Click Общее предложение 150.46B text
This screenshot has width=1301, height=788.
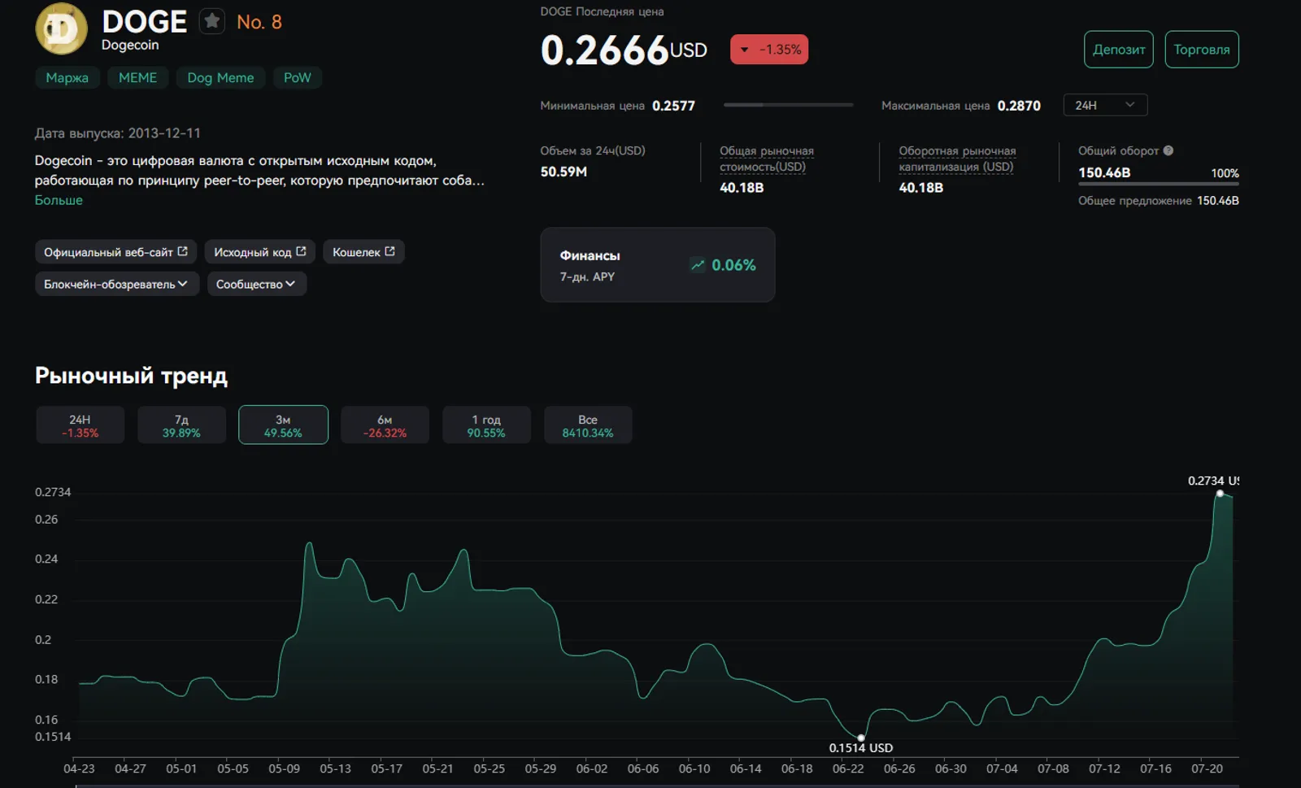click(1159, 201)
